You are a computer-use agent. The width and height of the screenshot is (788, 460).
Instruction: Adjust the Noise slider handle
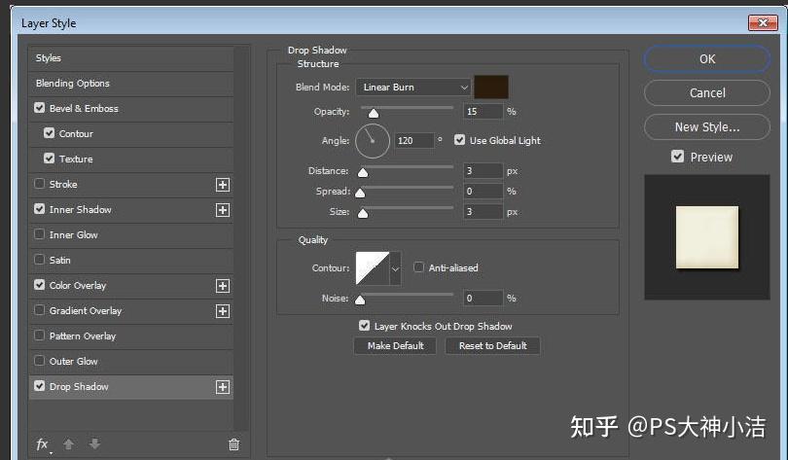[x=360, y=300]
